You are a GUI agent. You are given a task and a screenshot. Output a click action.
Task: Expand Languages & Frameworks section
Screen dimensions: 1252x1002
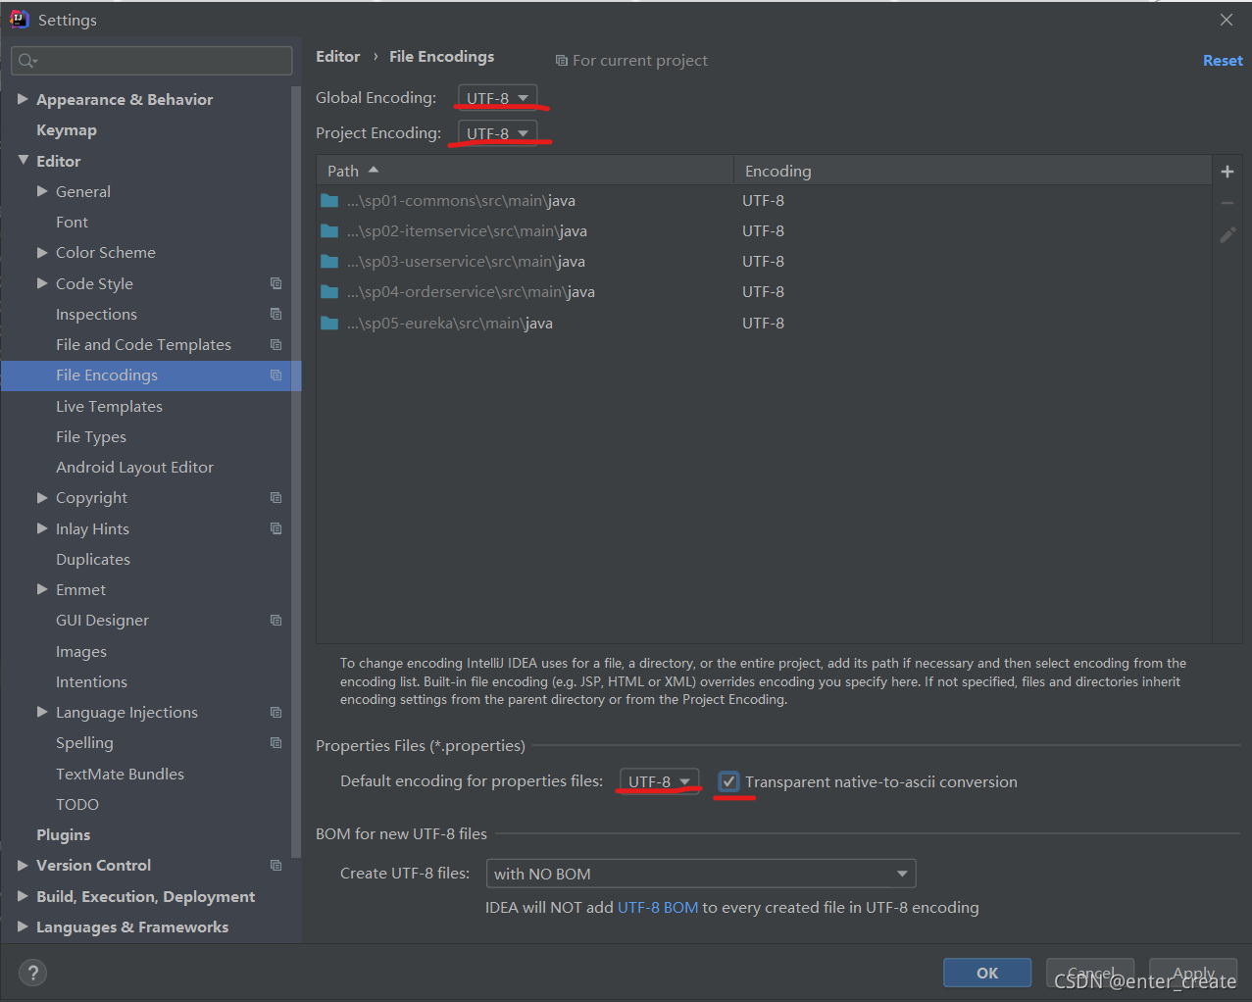click(x=23, y=927)
